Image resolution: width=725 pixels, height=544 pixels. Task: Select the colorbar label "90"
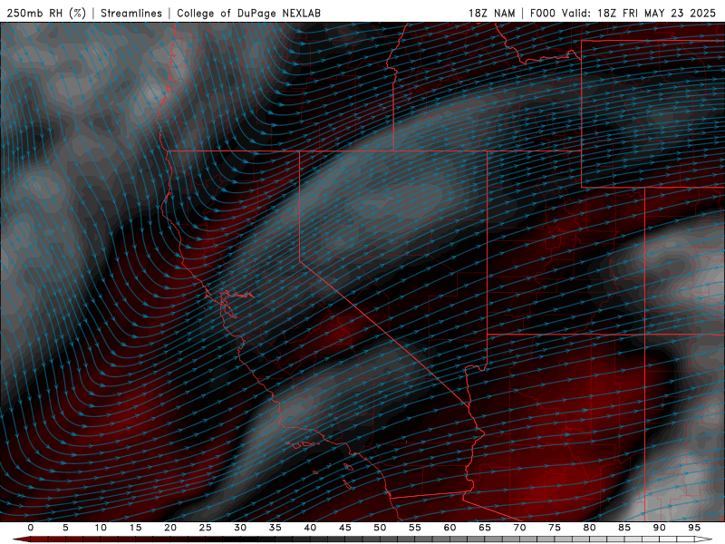(659, 528)
